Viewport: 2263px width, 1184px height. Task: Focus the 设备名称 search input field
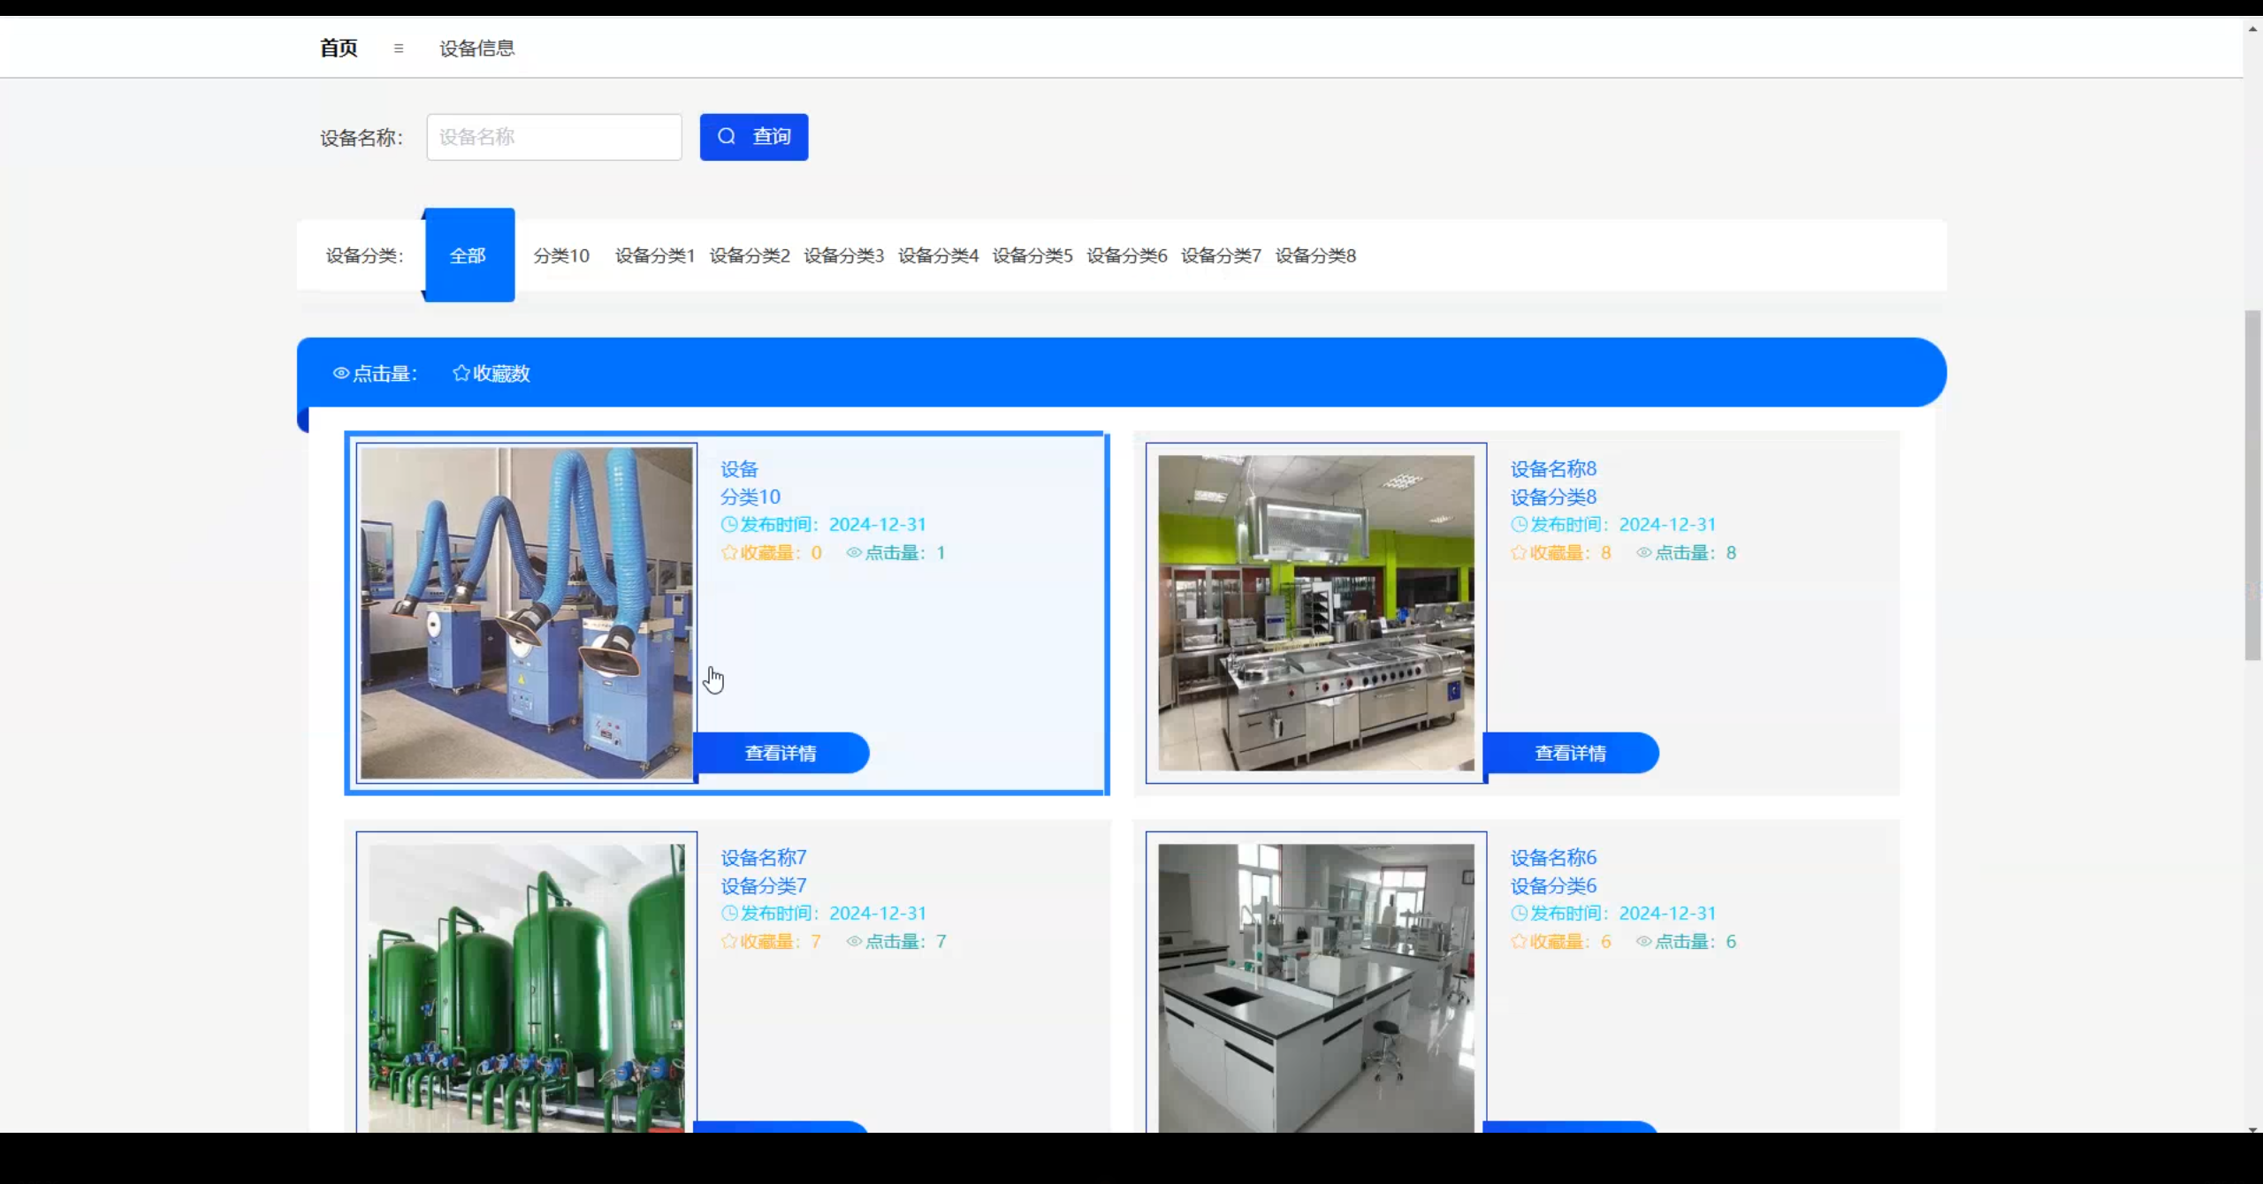point(553,137)
